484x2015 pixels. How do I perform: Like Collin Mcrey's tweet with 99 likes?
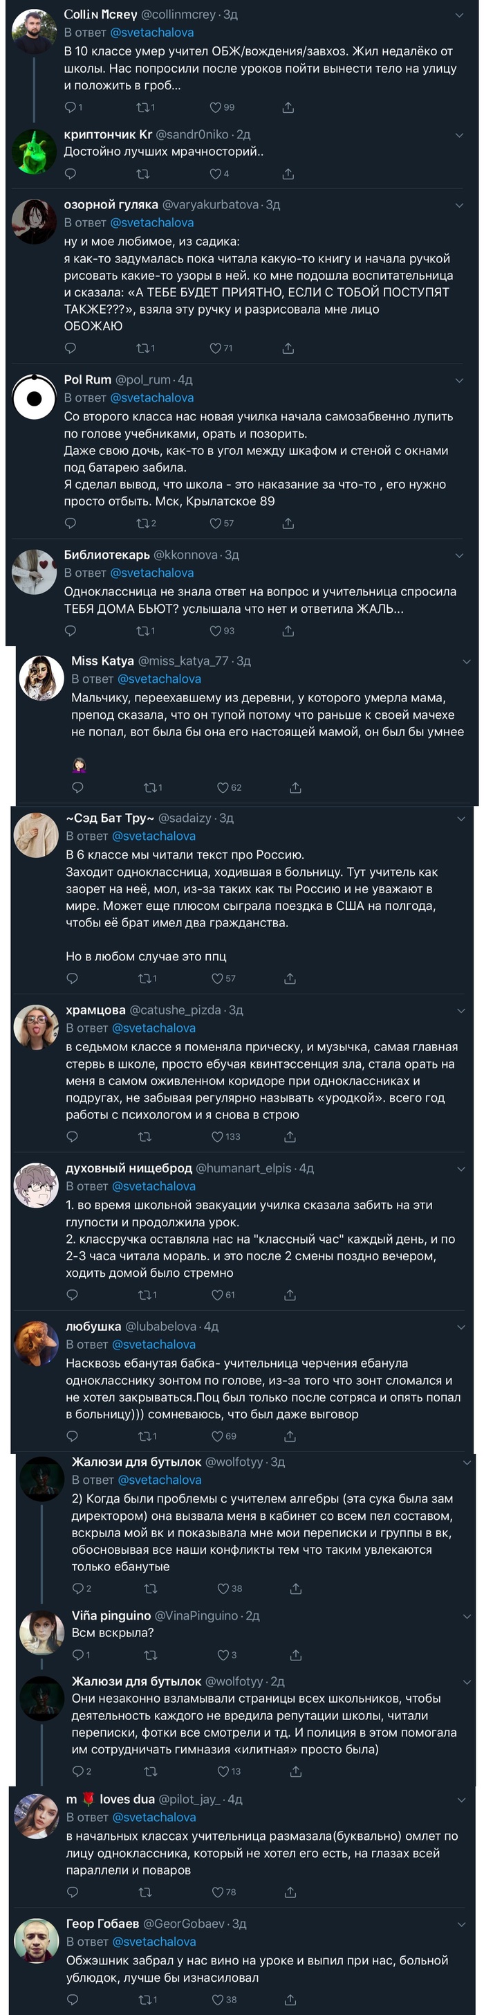(x=216, y=107)
